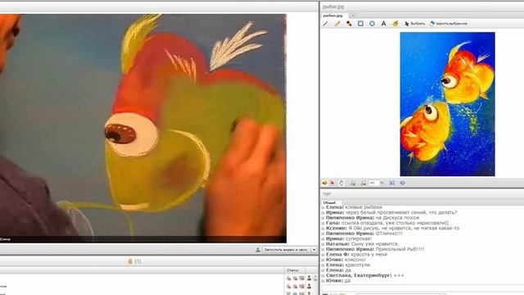Click Ксения's chat message

[x=393, y=228]
